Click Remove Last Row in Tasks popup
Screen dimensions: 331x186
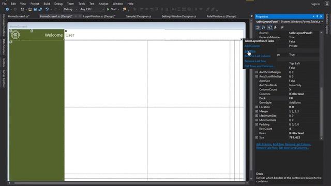[255, 61]
